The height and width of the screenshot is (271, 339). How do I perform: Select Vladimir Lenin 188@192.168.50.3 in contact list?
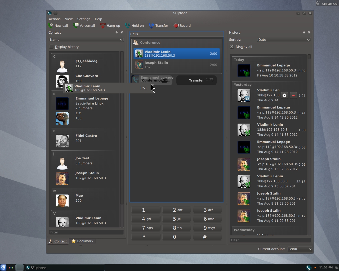[85, 222]
